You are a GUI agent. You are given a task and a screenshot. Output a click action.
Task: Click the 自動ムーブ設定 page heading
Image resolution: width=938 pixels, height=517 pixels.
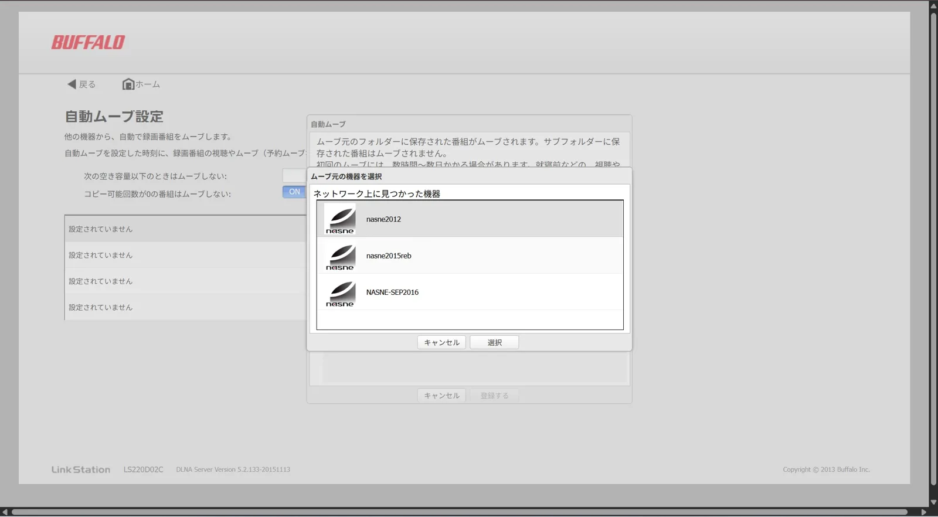114,117
